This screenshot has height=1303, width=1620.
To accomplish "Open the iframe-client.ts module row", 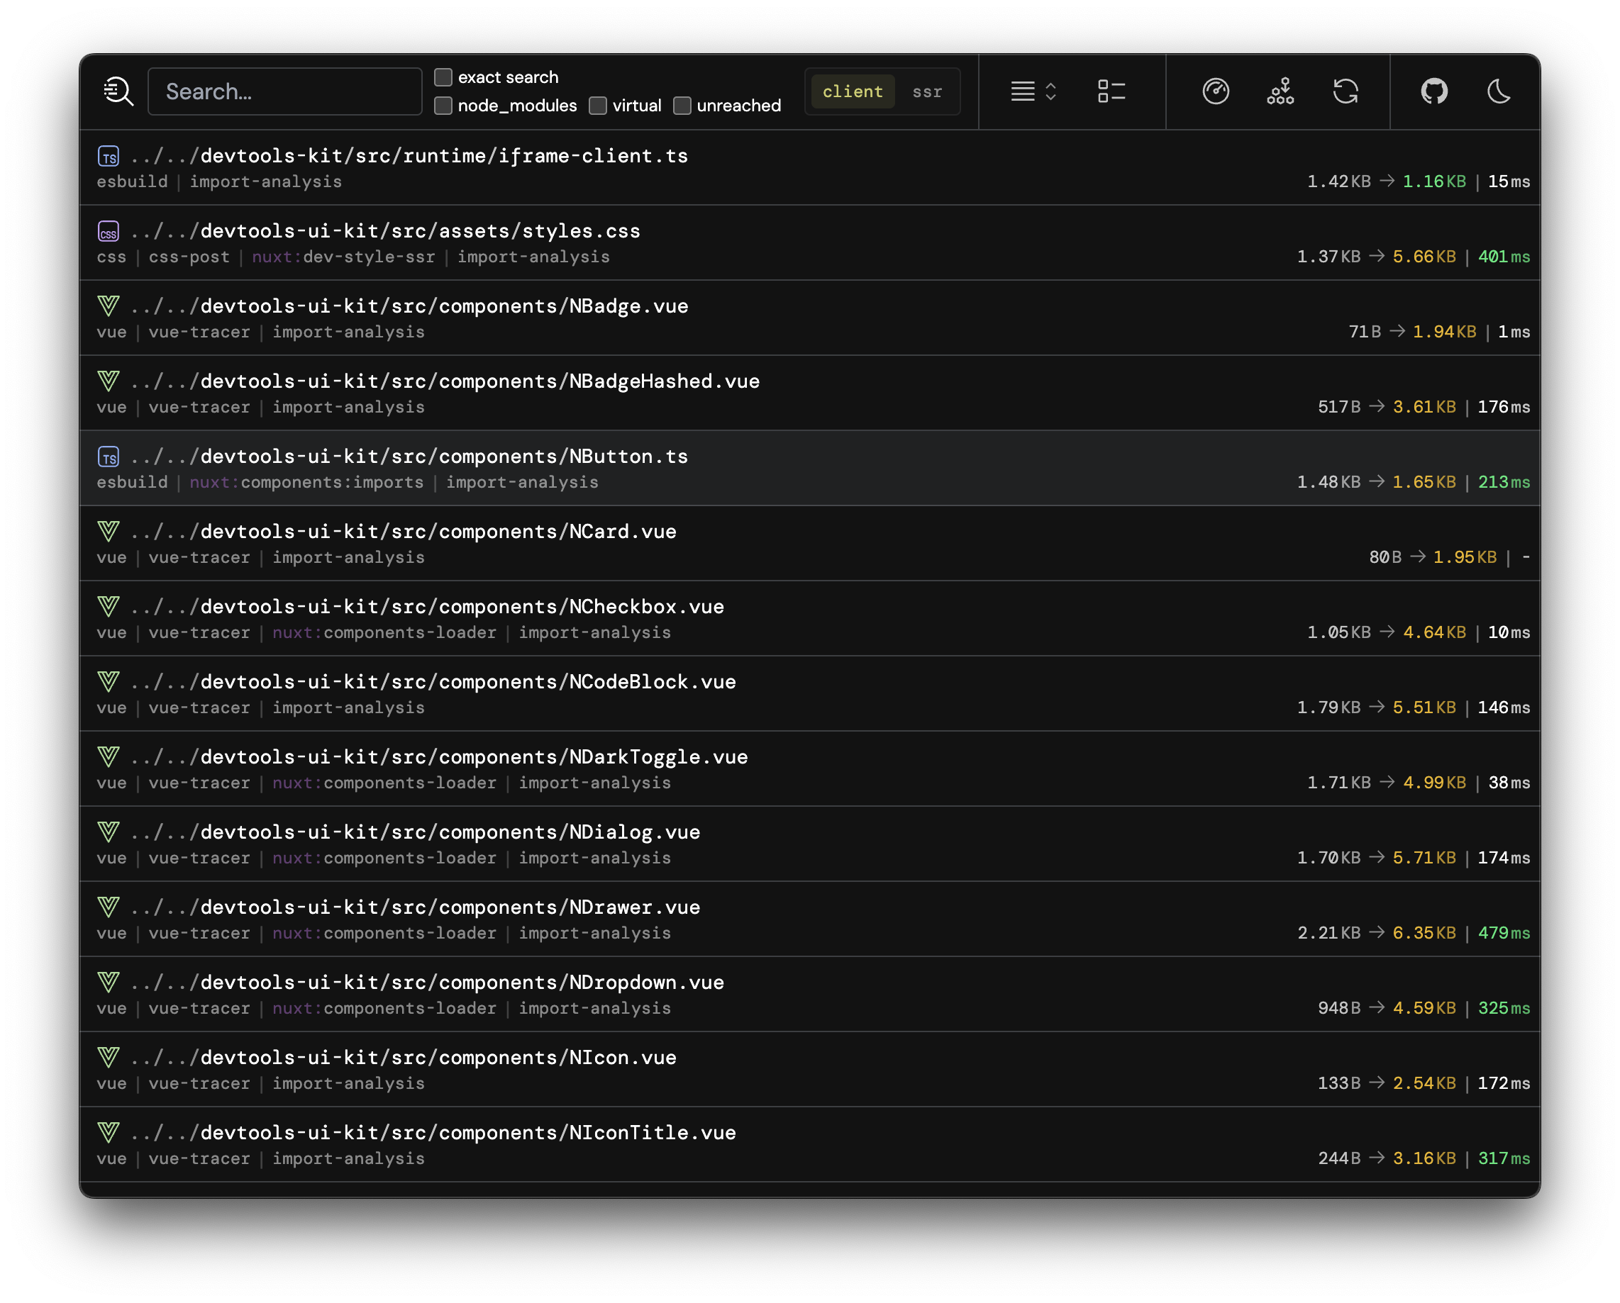I will 810,167.
